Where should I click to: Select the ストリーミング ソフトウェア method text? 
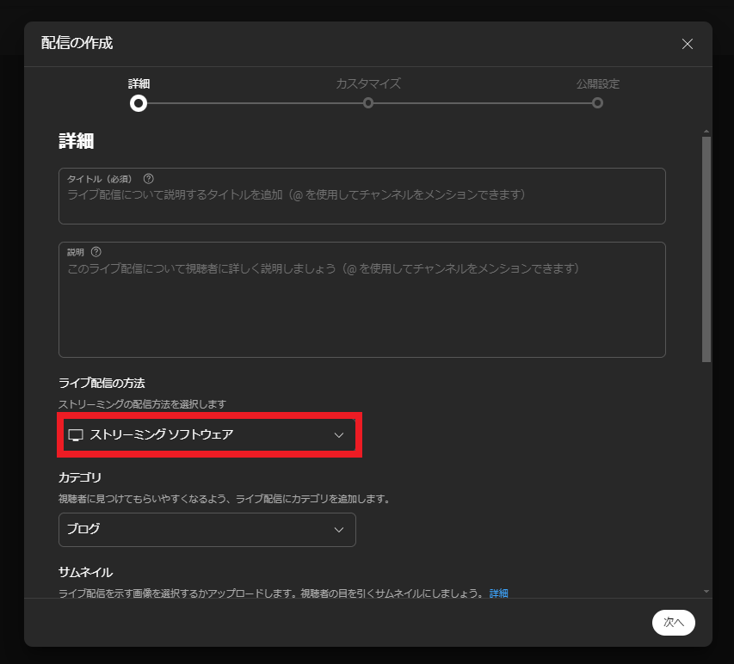162,435
